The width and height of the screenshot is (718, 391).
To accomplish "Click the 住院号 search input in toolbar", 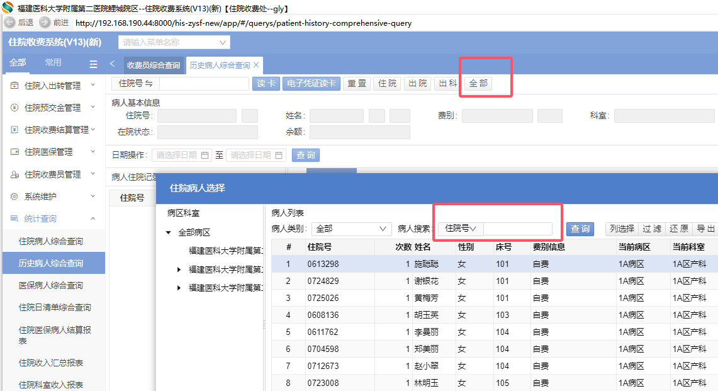I will [204, 83].
